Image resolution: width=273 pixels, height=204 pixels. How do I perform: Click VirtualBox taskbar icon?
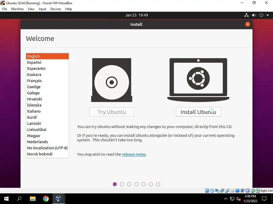pos(58,199)
